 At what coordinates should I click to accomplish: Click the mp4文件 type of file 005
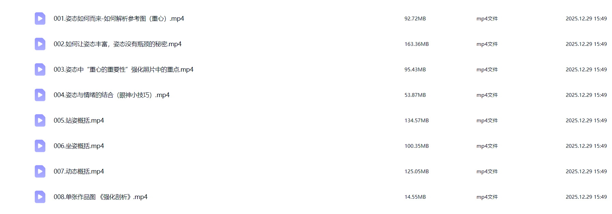[487, 121]
